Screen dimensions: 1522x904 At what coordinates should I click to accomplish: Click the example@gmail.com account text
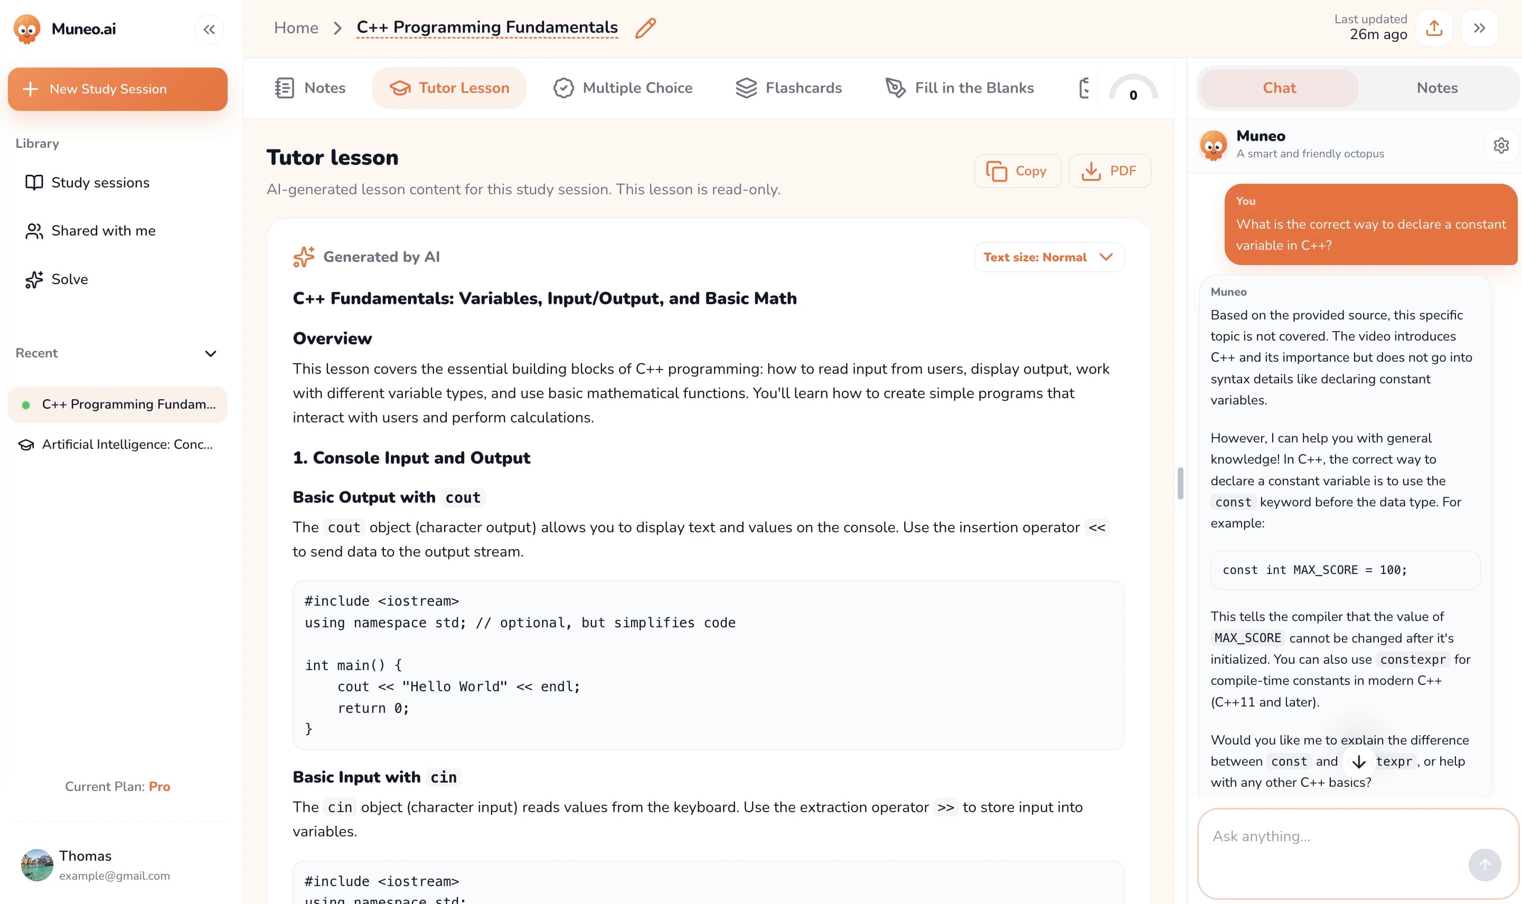coord(115,876)
